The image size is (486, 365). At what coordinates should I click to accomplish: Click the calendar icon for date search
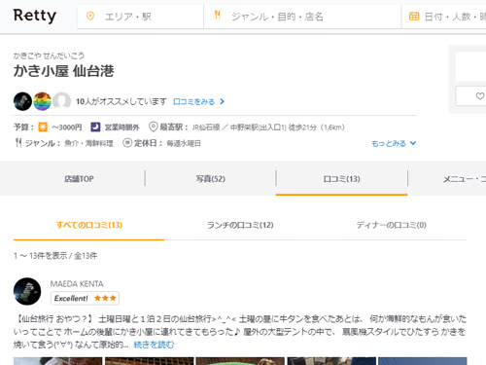click(x=414, y=16)
